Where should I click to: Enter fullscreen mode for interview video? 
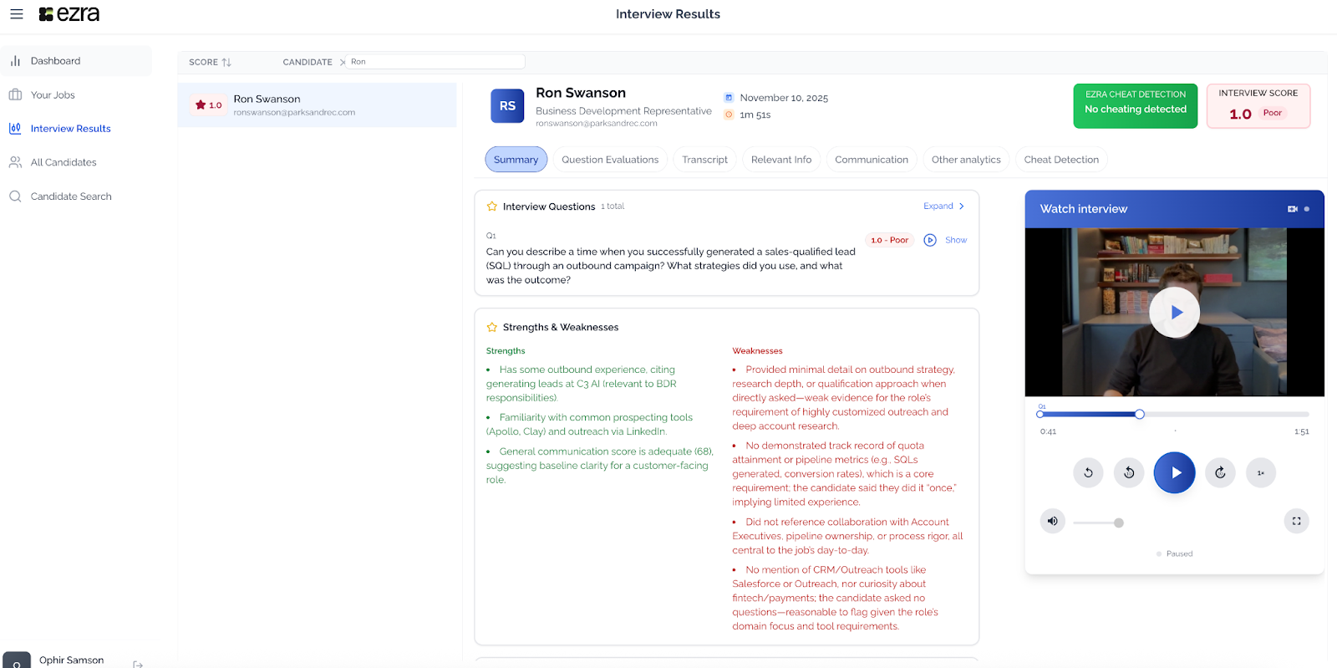pos(1296,521)
